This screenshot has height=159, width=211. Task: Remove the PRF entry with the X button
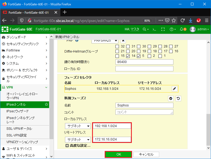pos(123,41)
